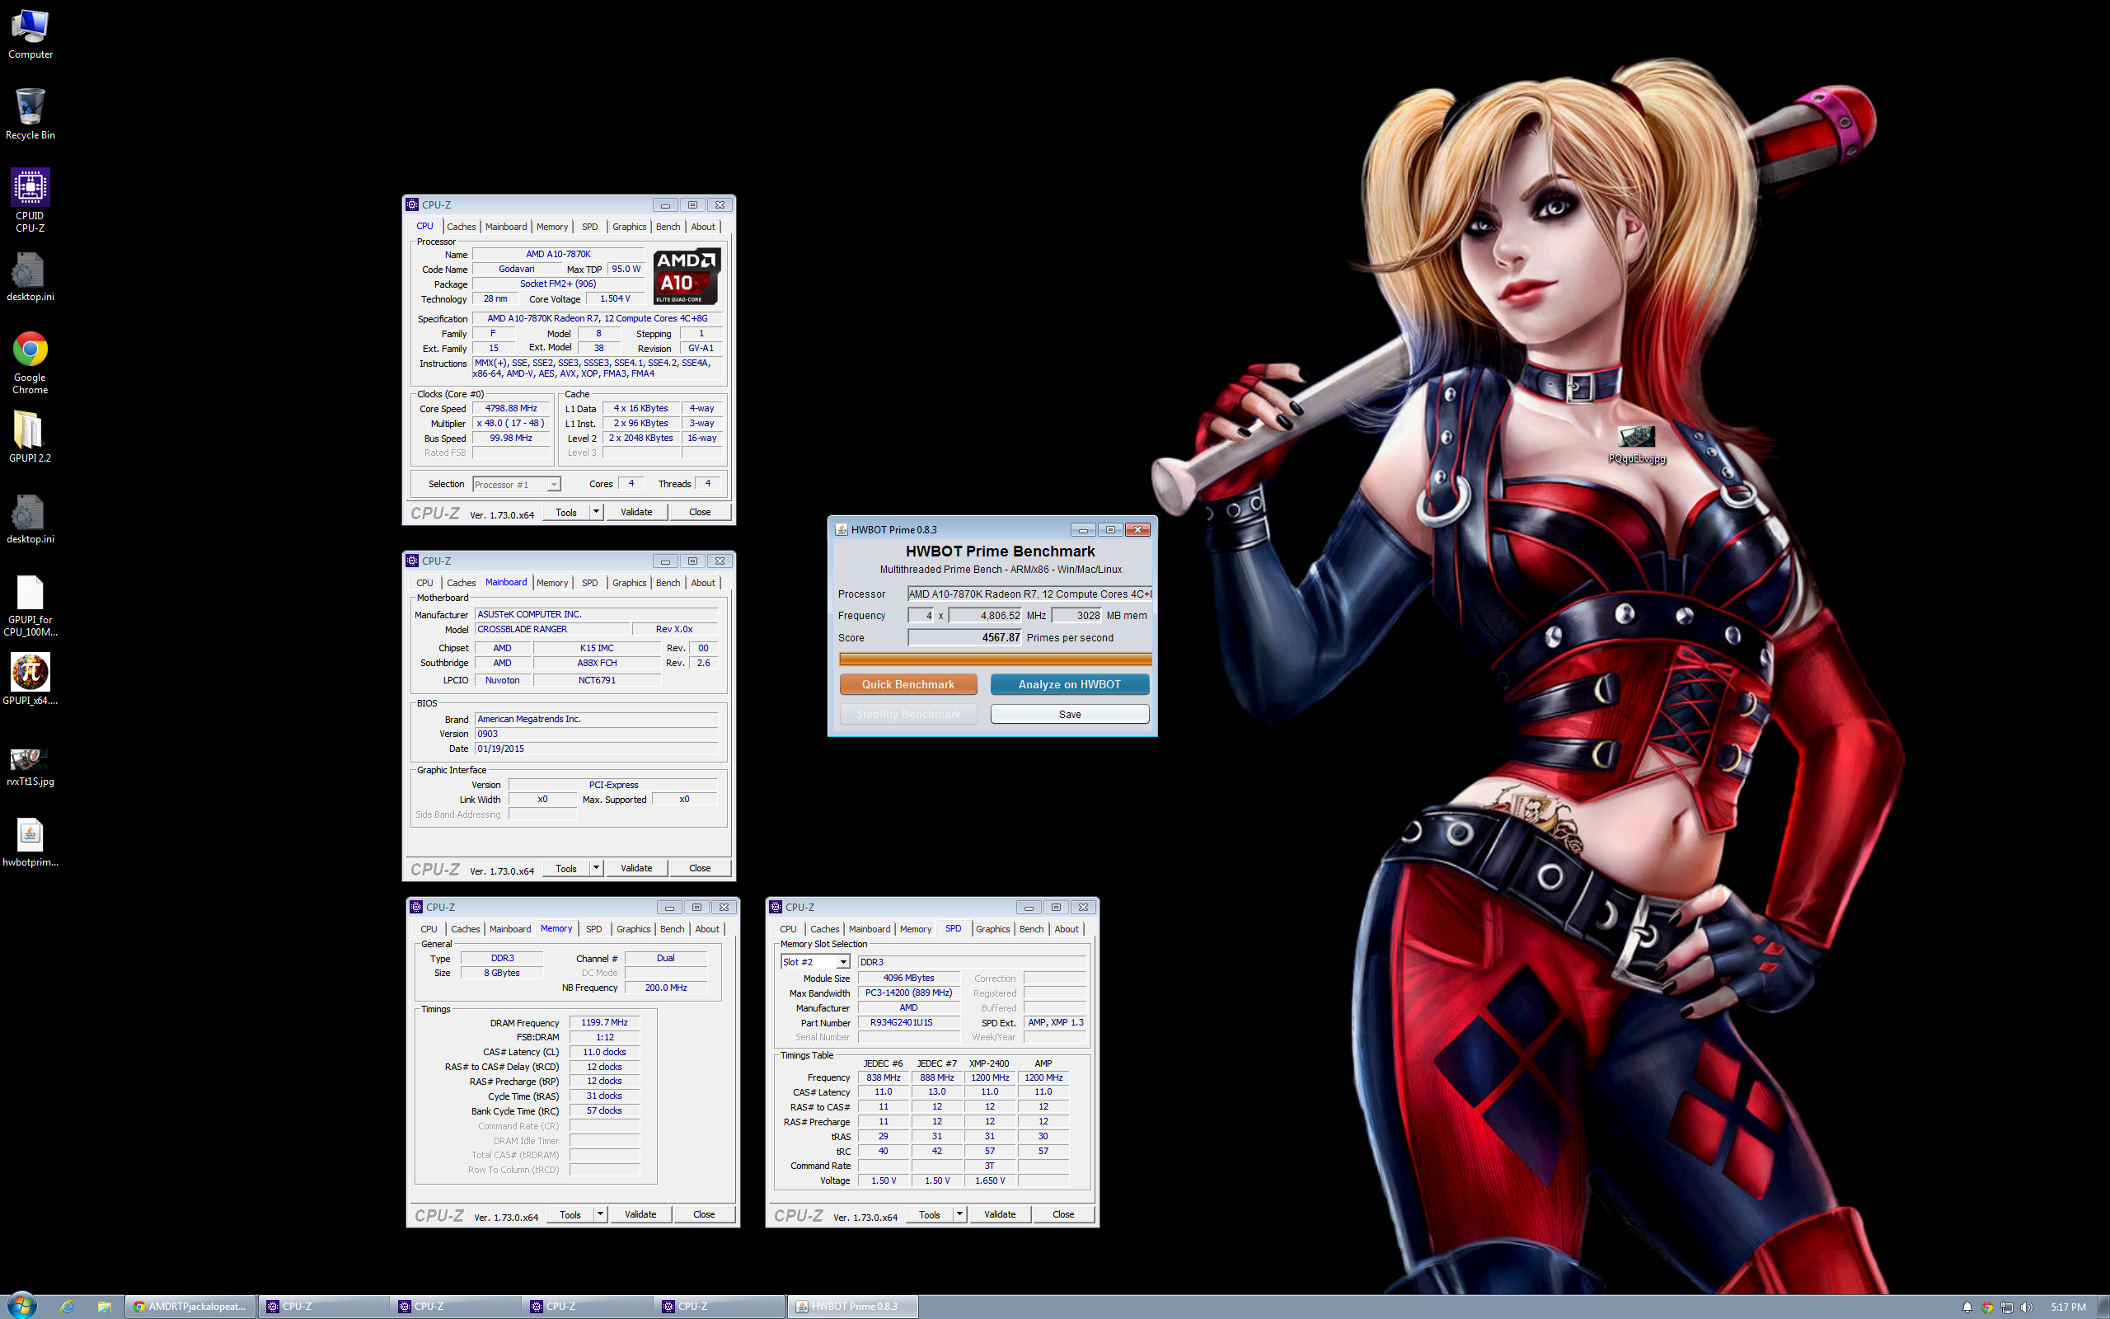2110x1319 pixels.
Task: Click the 01/19/2015 BIOS date value
Action: click(x=597, y=749)
